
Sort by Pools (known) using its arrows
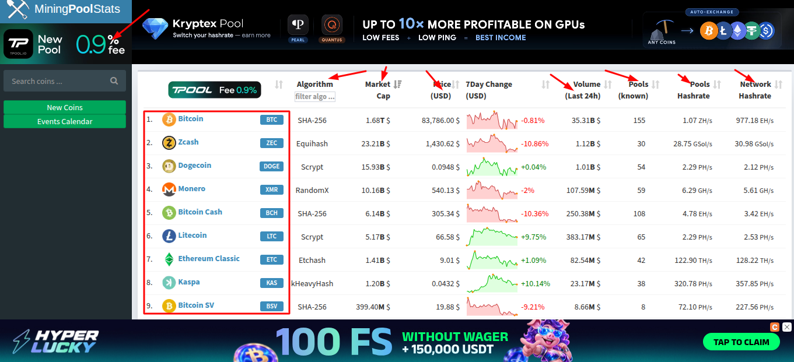pos(656,85)
